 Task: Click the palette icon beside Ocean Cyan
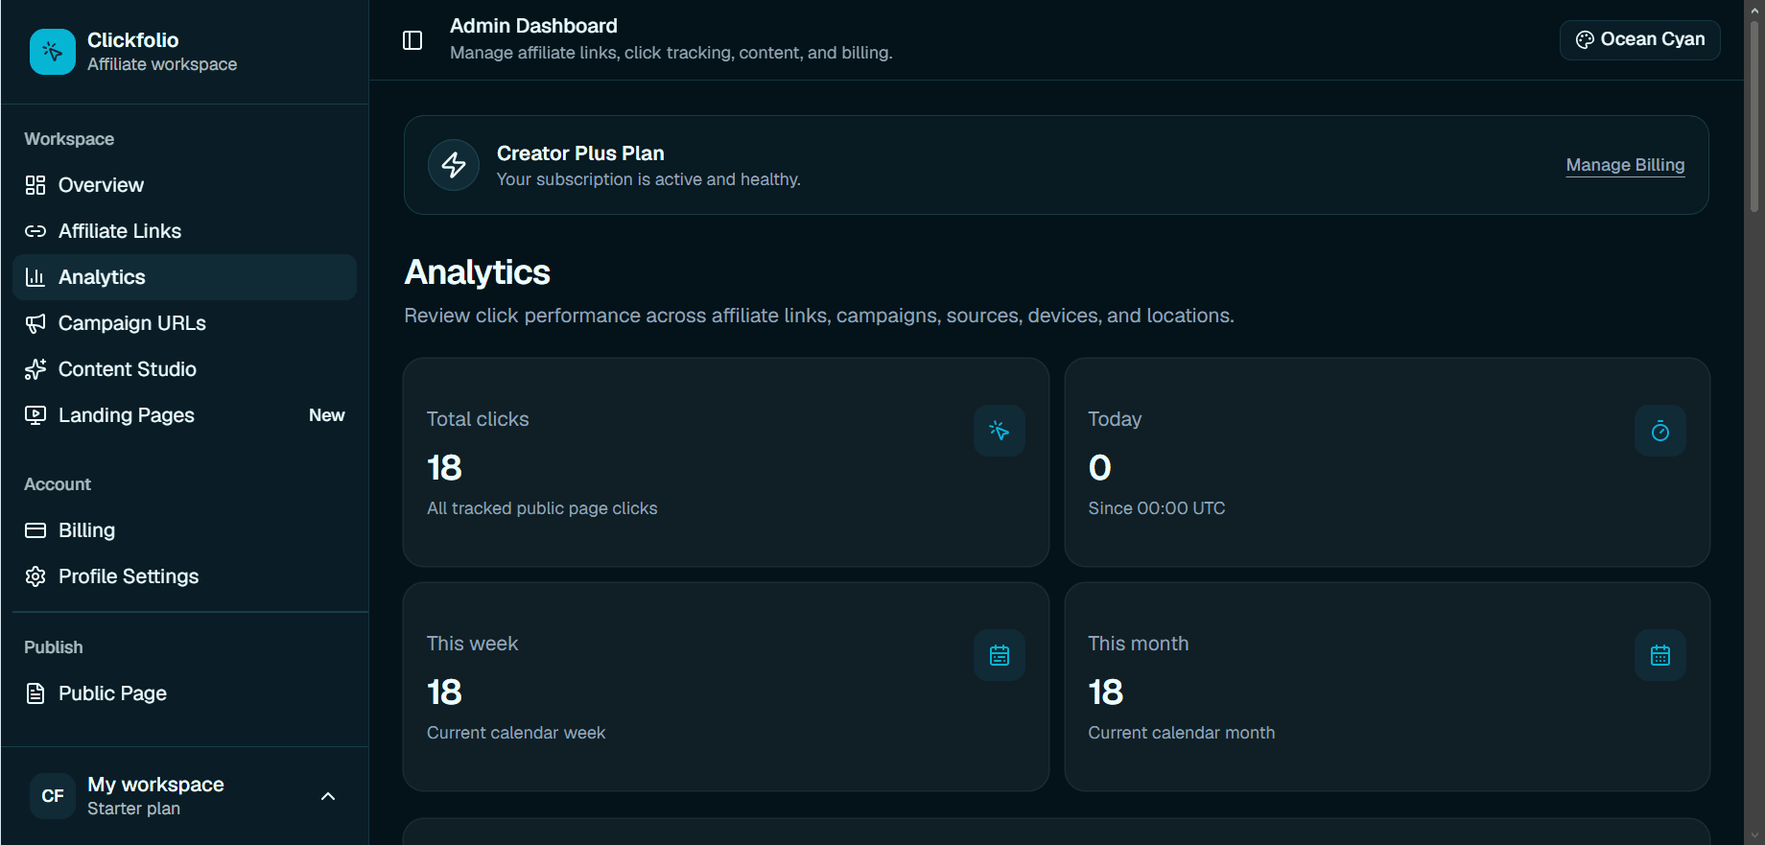pos(1585,40)
